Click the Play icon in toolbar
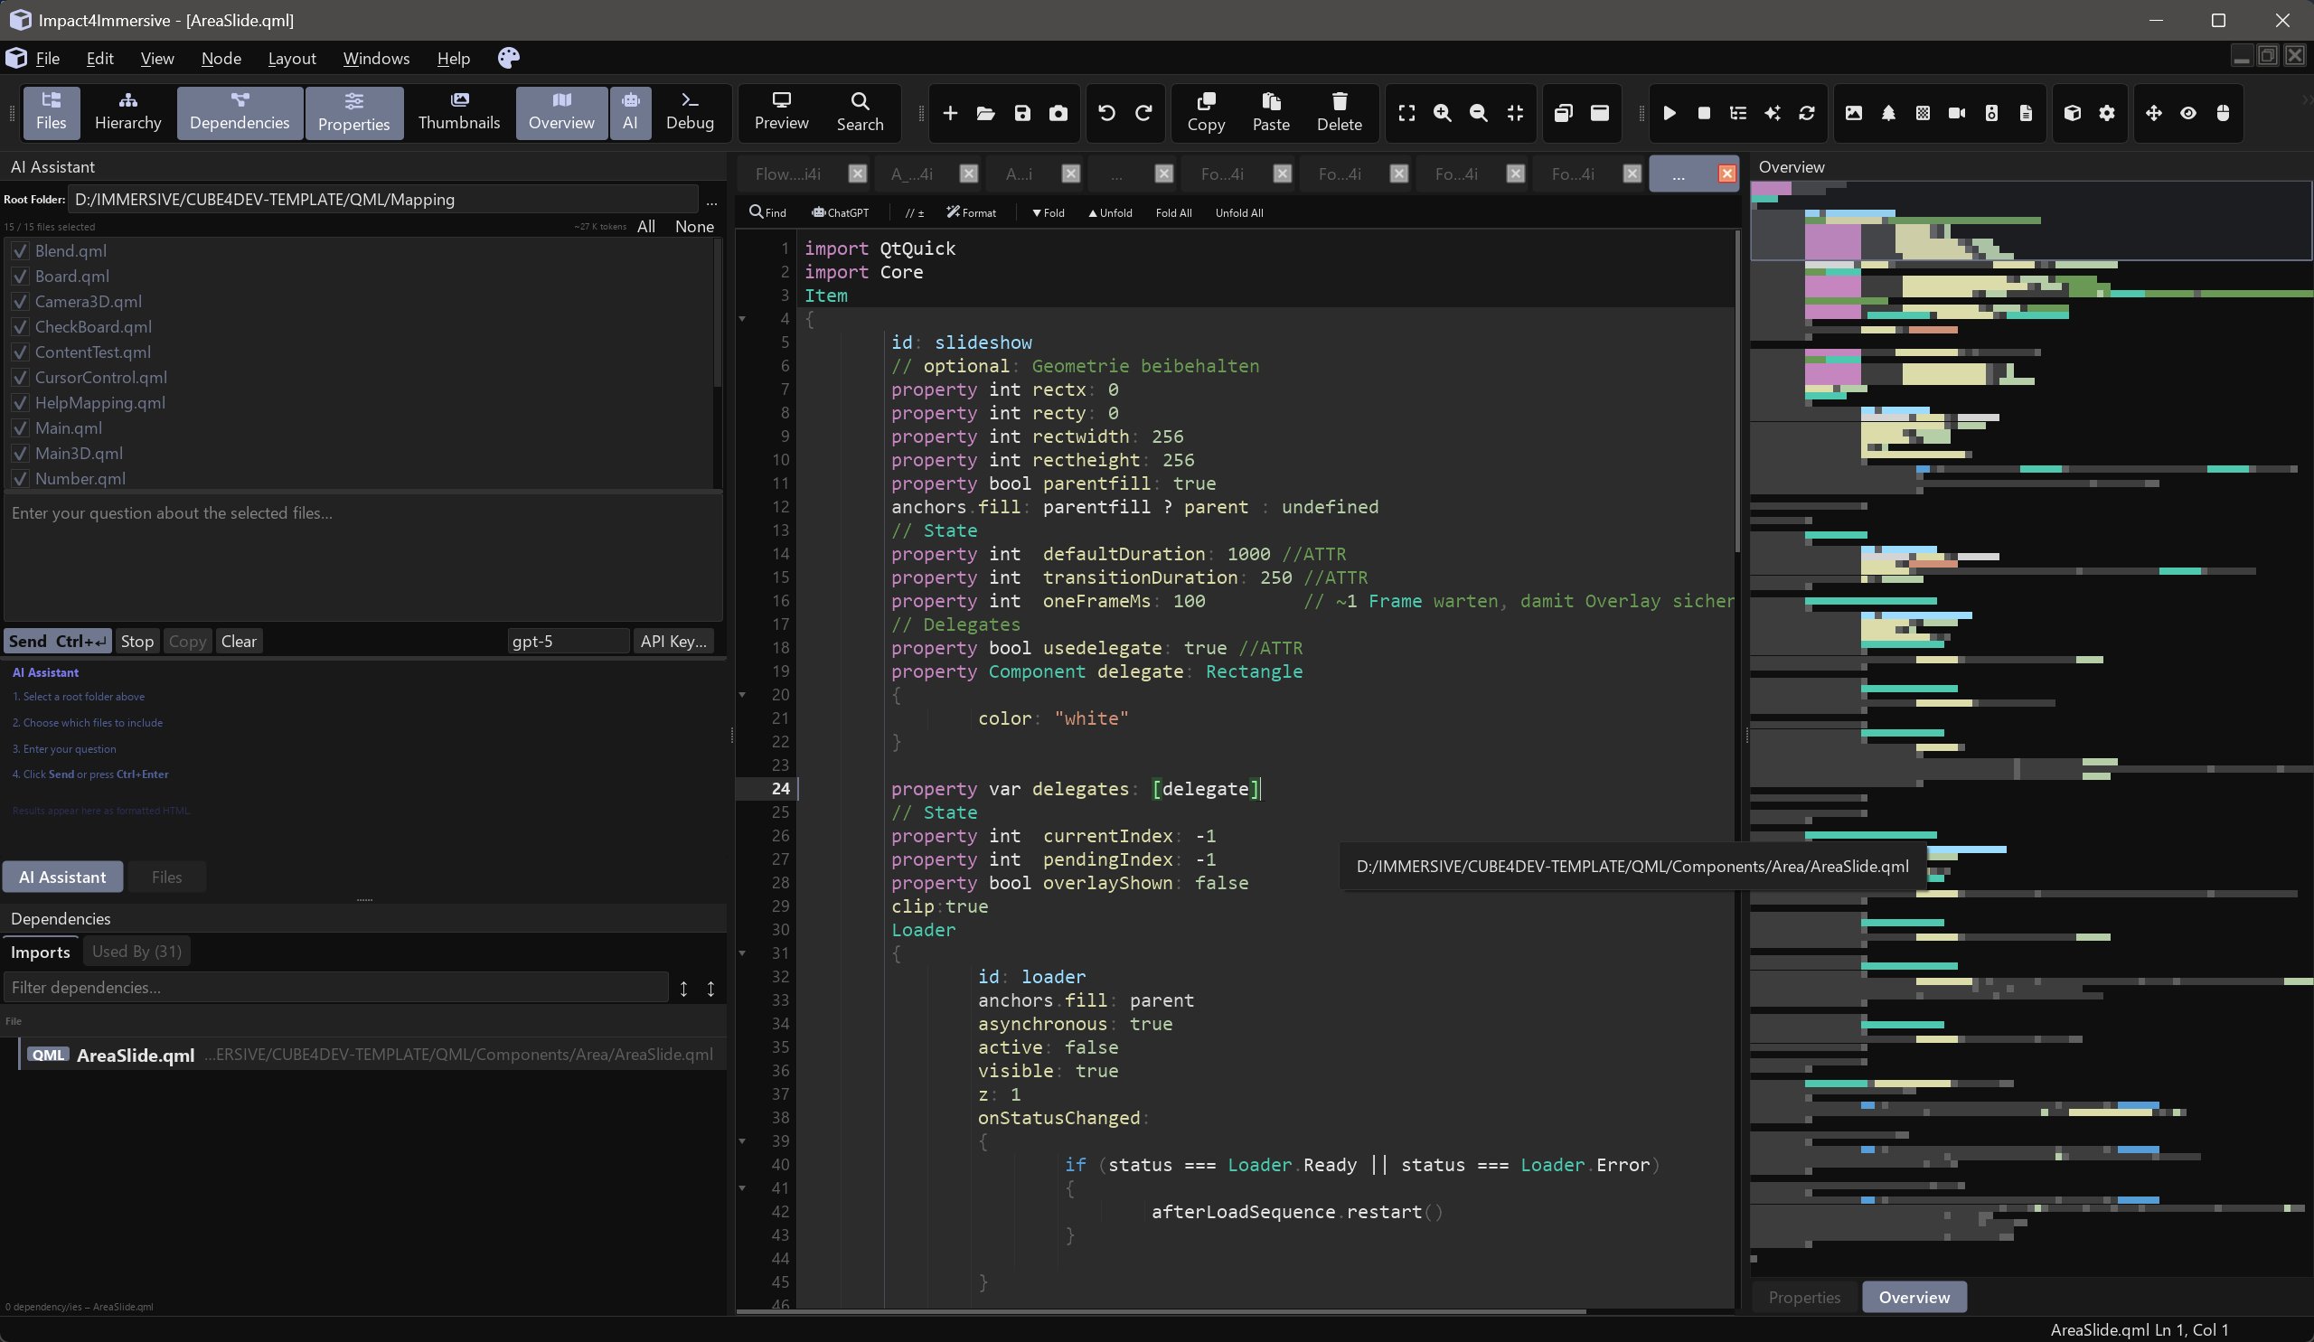This screenshot has height=1342, width=2314. [x=1670, y=113]
